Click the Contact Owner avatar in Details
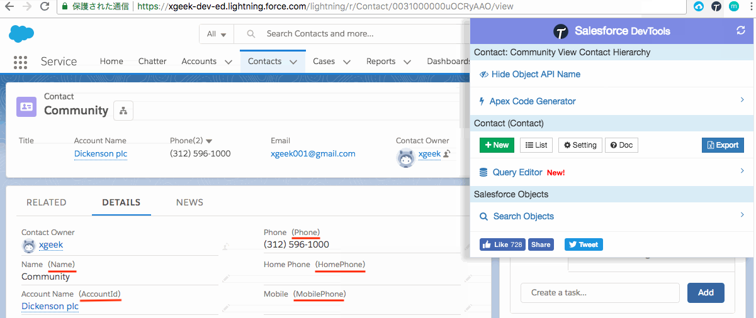Image resolution: width=756 pixels, height=318 pixels. point(28,245)
